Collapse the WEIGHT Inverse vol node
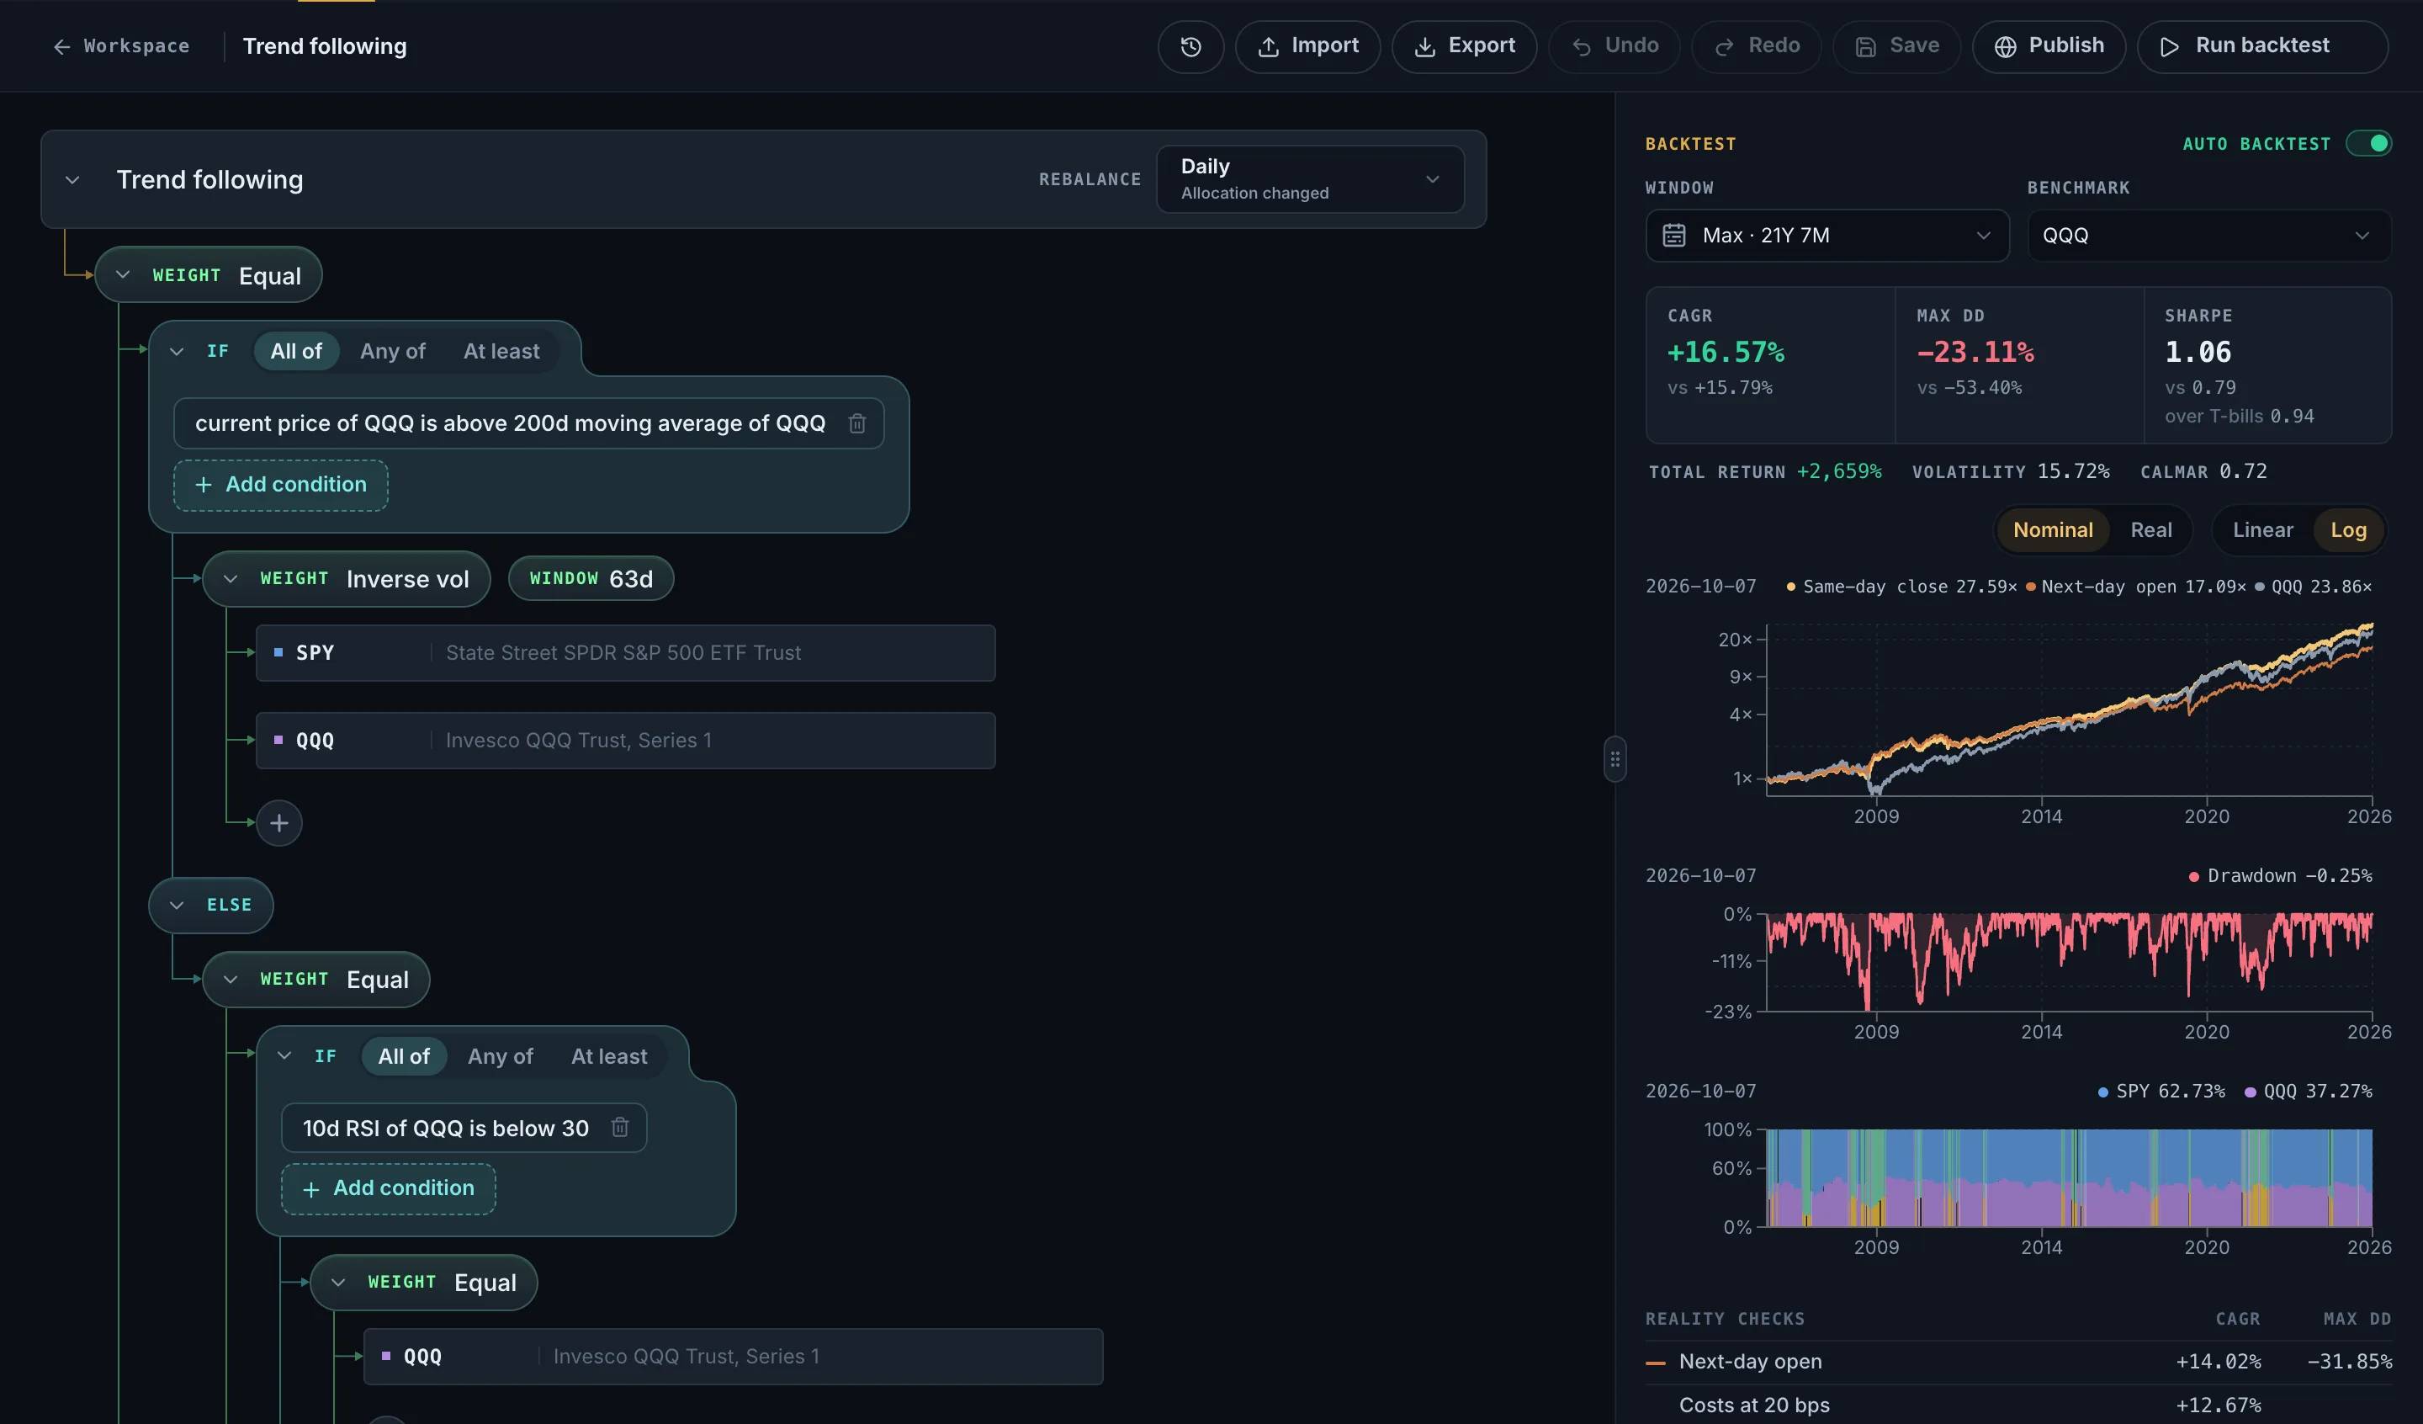 click(x=230, y=578)
